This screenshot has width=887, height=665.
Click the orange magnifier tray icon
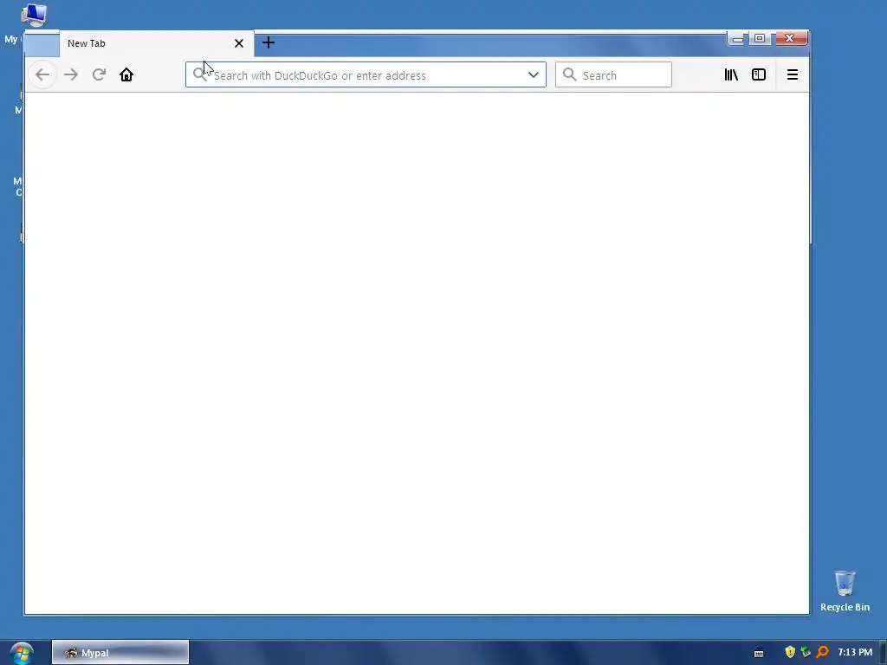tap(822, 652)
